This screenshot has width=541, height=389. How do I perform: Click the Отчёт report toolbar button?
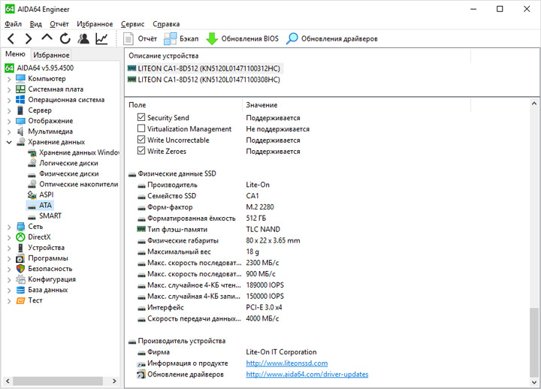(140, 38)
